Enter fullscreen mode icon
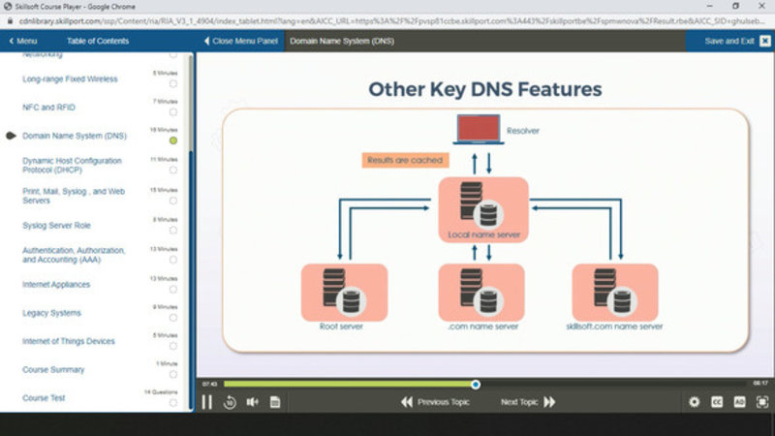This screenshot has height=436, width=775. point(762,402)
